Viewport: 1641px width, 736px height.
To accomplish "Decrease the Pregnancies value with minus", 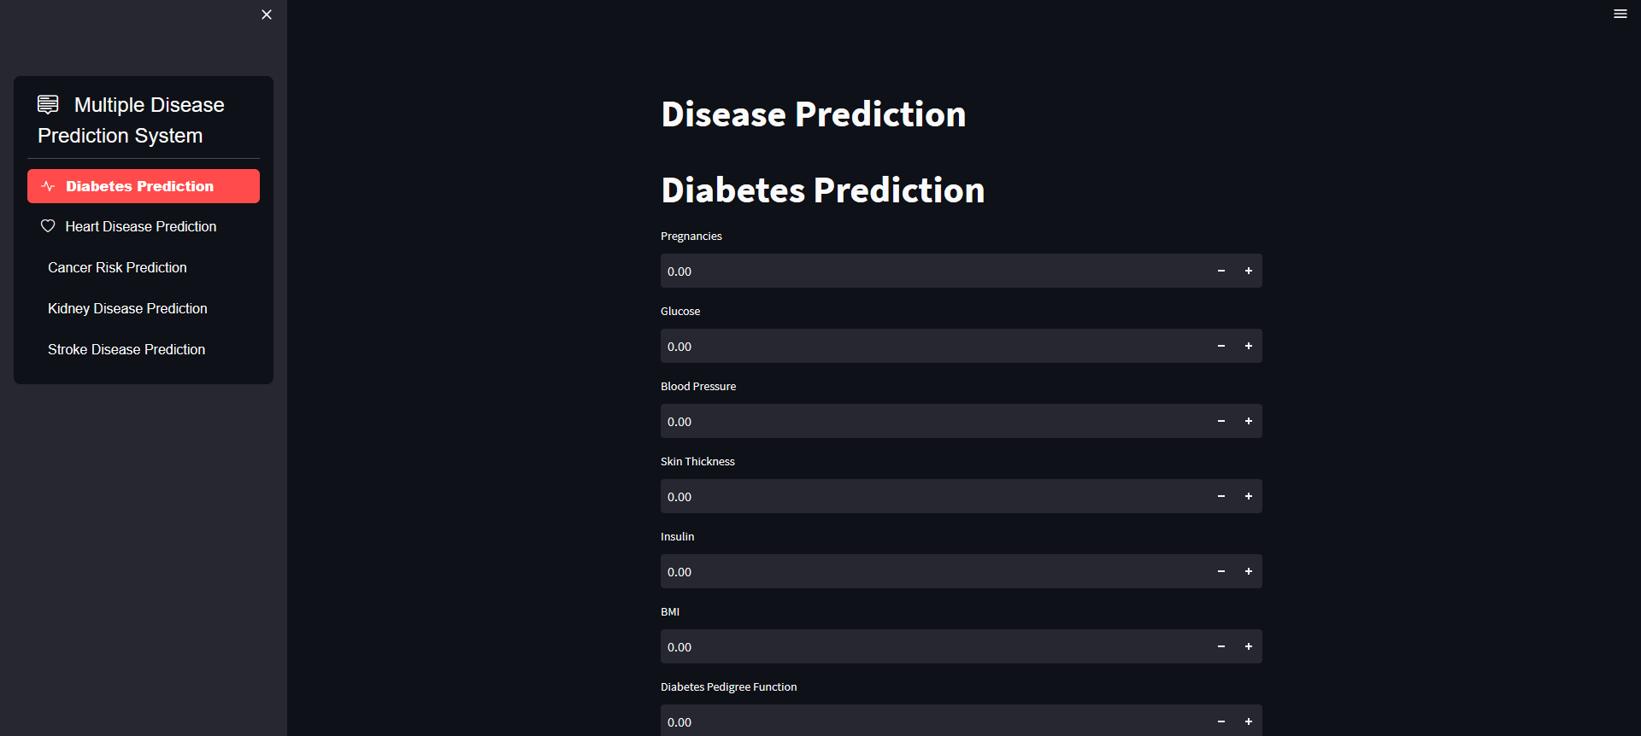I will click(1221, 271).
